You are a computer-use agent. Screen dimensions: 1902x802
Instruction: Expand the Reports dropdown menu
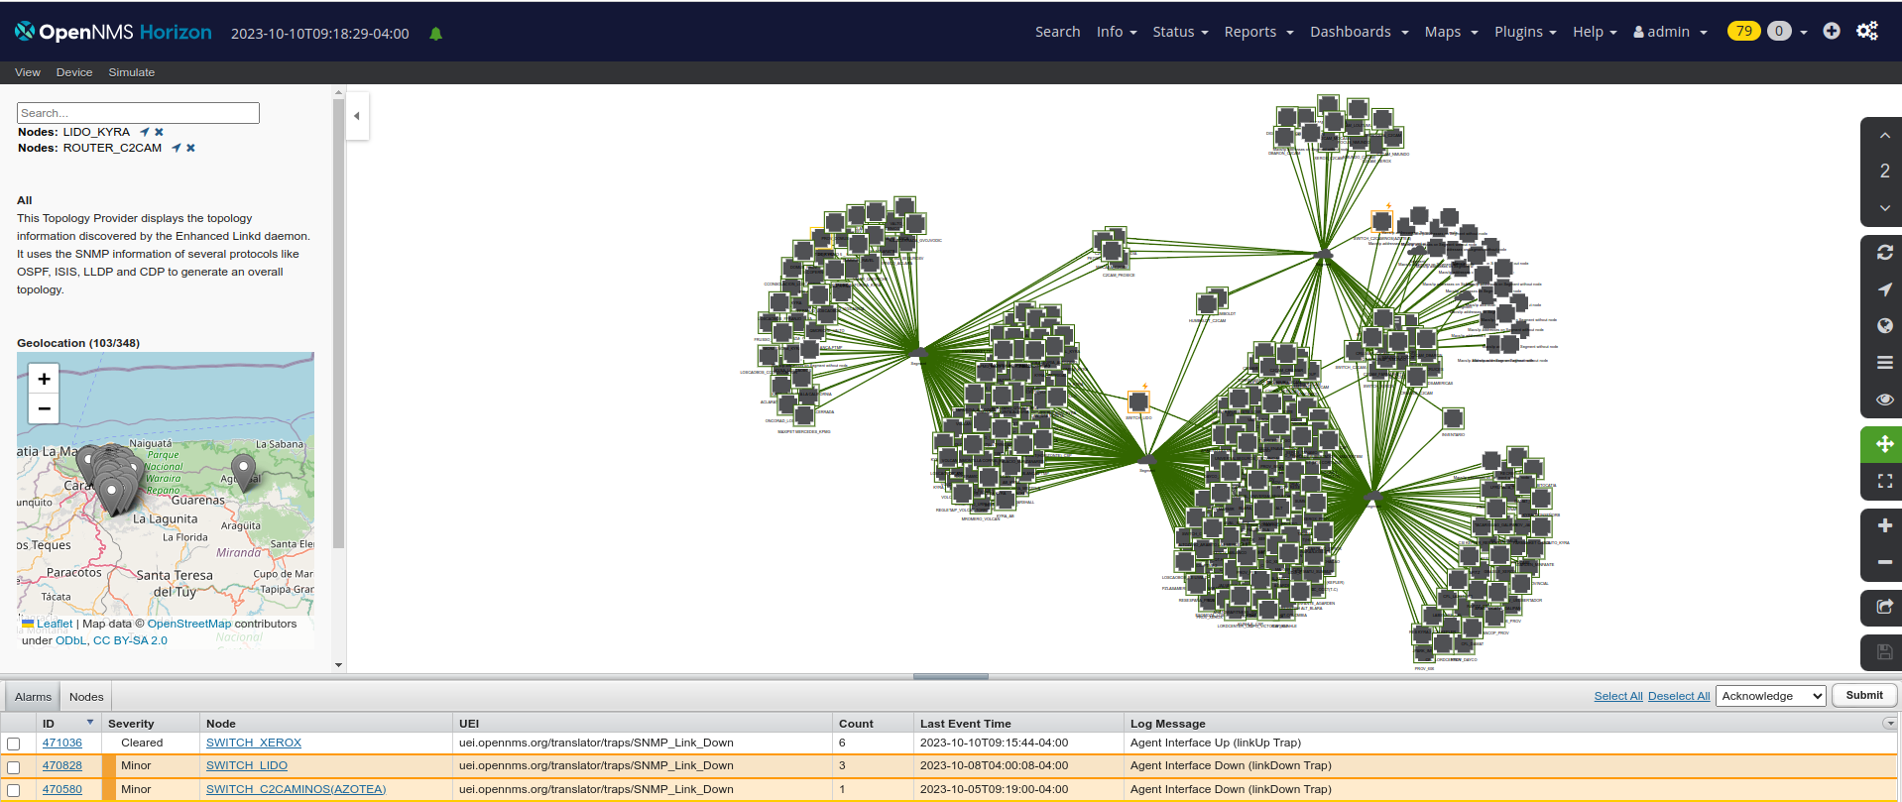1258,32
